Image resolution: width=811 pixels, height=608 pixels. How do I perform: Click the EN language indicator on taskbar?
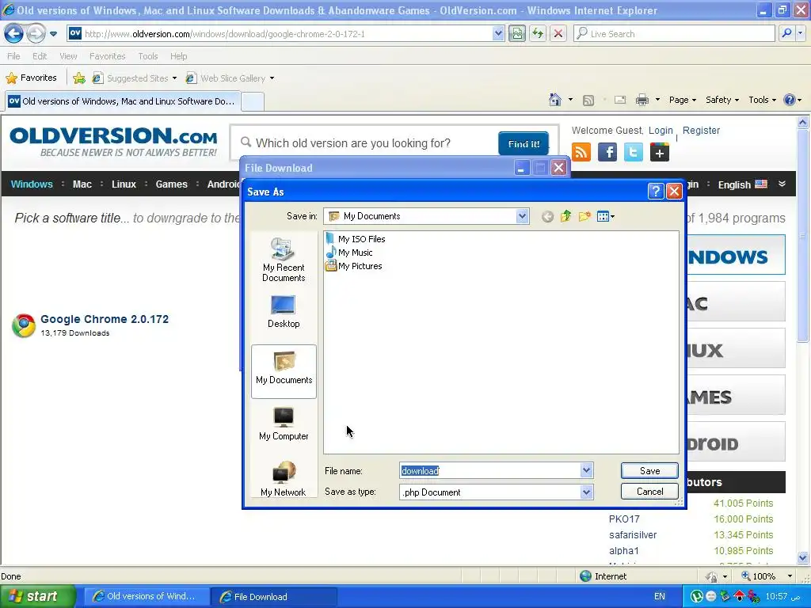pos(660,596)
